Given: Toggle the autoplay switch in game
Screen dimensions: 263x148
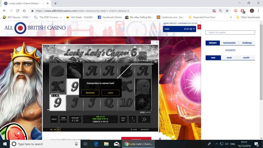Looking at the screenshot, I should (x=133, y=119).
